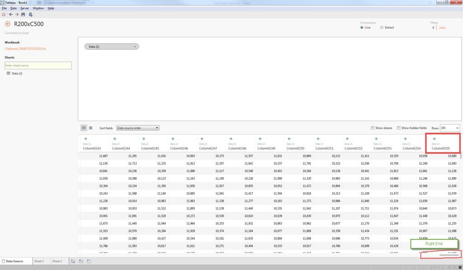Click the R200xC500 data source name
Screen dimensions: 463x270
tap(28, 24)
